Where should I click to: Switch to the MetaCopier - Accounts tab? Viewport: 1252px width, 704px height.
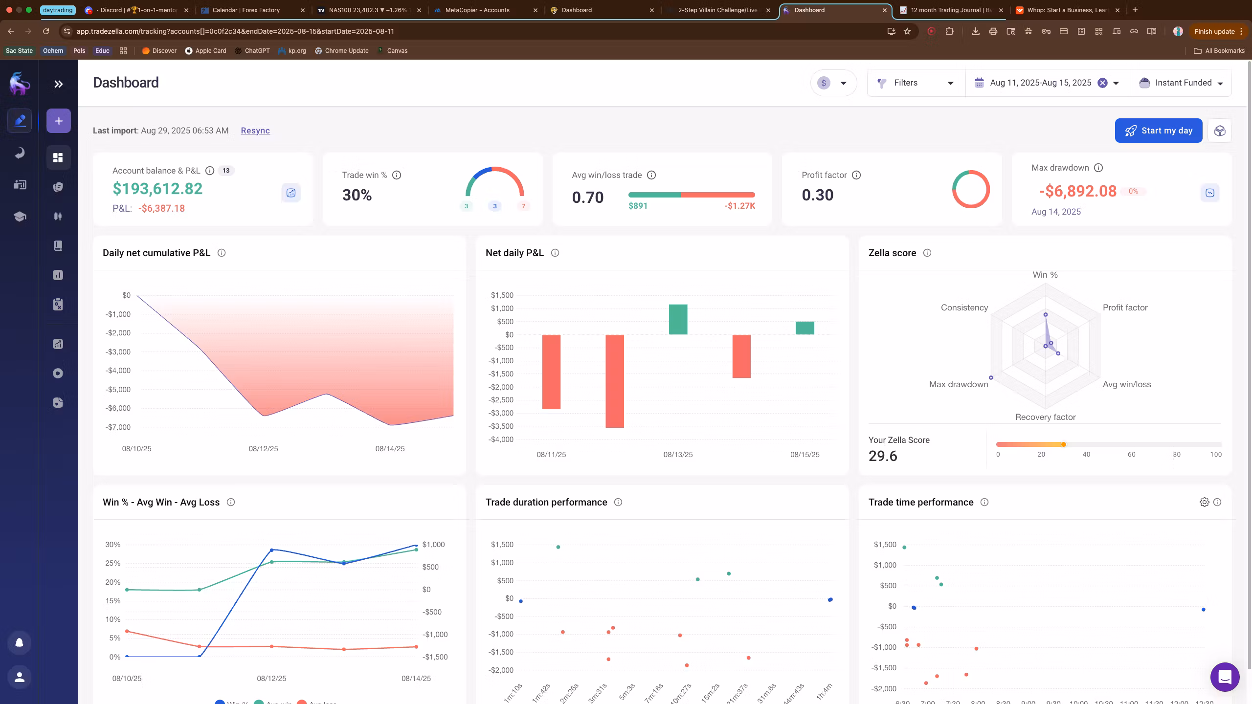[477, 10]
